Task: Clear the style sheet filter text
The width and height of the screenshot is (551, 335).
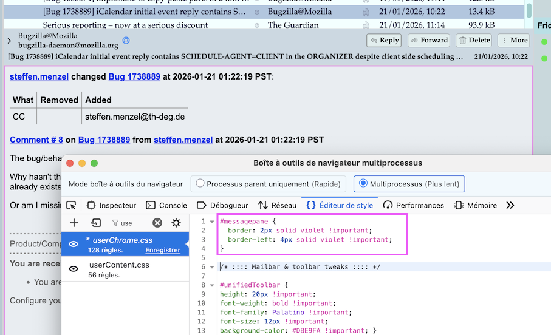Action: (157, 223)
